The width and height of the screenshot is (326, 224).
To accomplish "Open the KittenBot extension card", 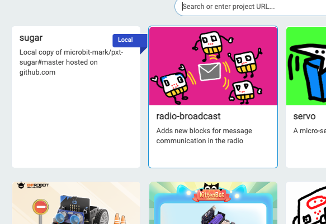I will [x=213, y=203].
